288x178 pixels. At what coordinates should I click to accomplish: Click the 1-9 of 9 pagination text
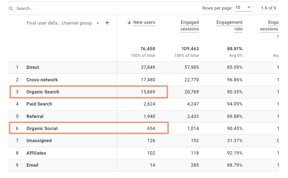(269, 8)
